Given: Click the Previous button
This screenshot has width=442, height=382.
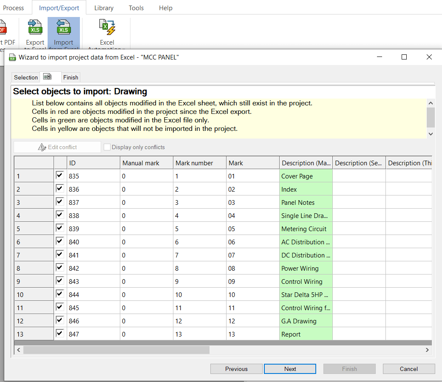Looking at the screenshot, I should 236,369.
